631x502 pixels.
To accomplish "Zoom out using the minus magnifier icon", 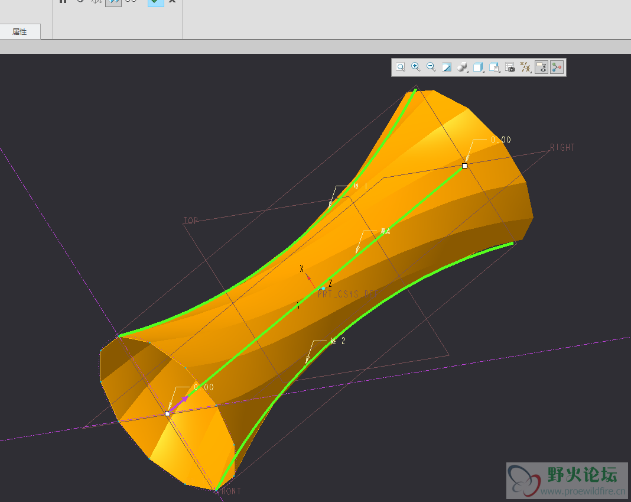I will pos(431,67).
